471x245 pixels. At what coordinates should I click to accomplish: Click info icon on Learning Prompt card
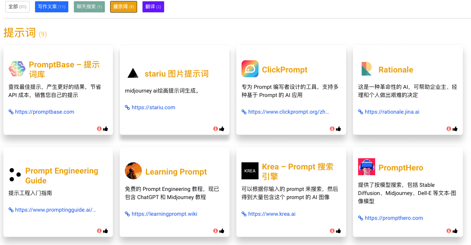[216, 231]
